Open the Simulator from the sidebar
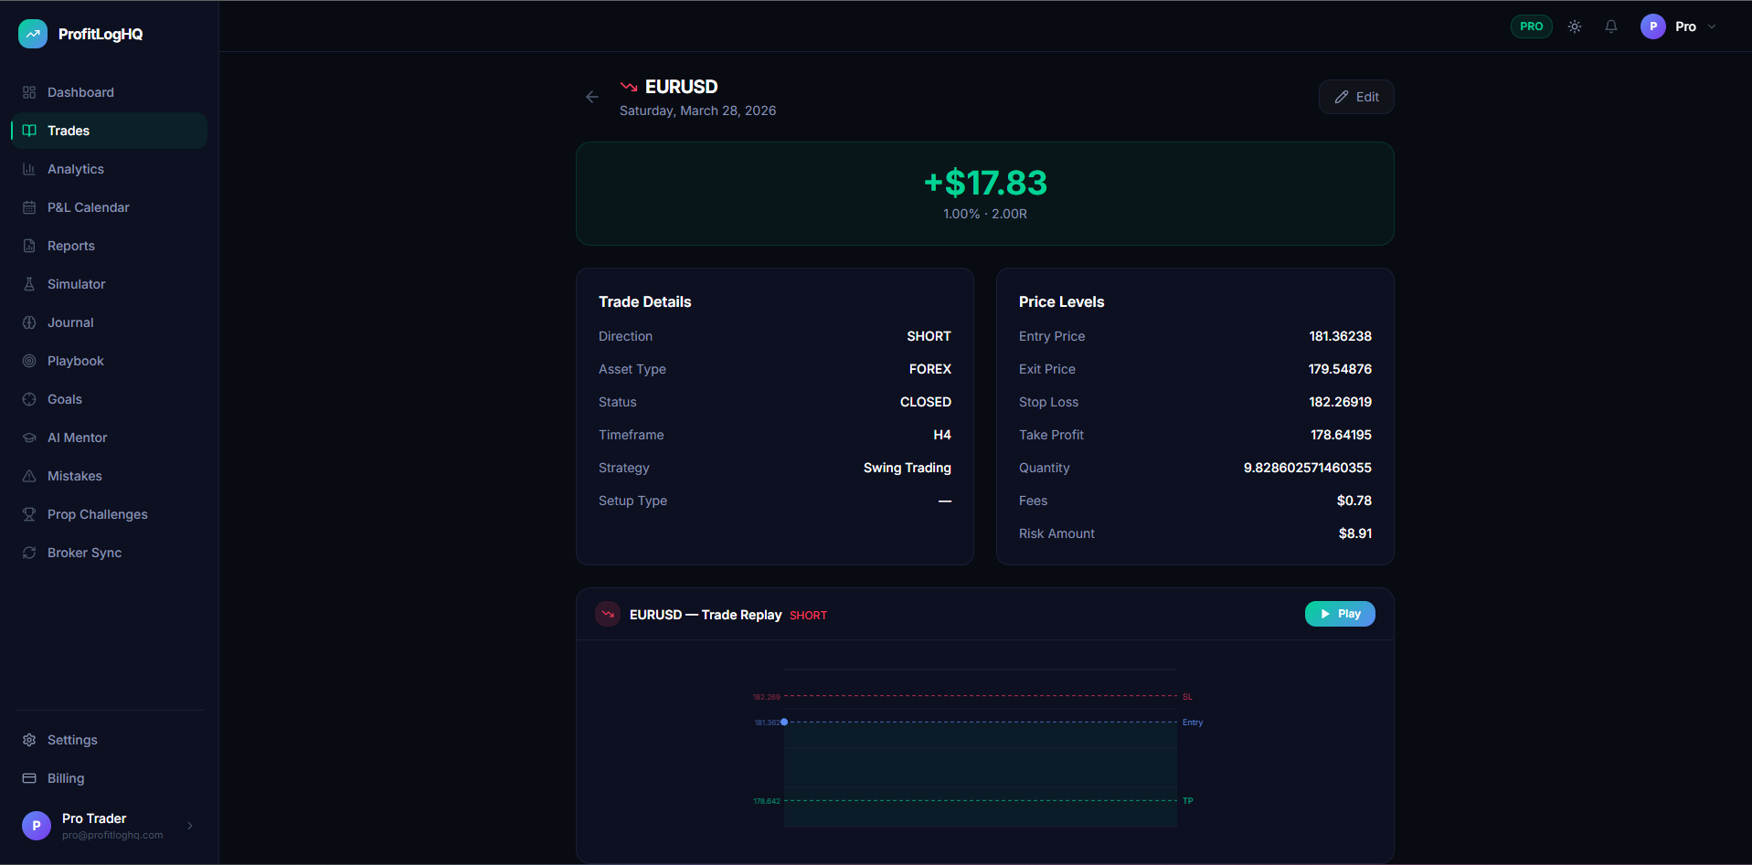1752x865 pixels. point(30,284)
